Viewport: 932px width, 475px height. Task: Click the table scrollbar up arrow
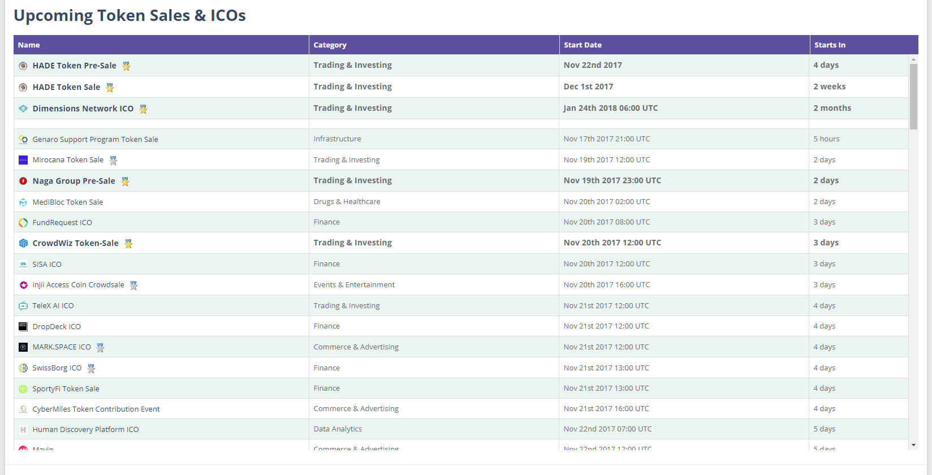point(913,59)
